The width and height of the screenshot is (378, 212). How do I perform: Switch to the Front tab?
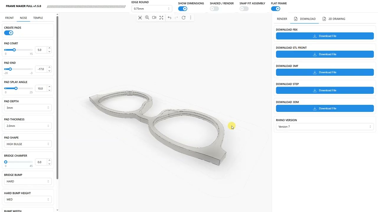click(x=9, y=18)
